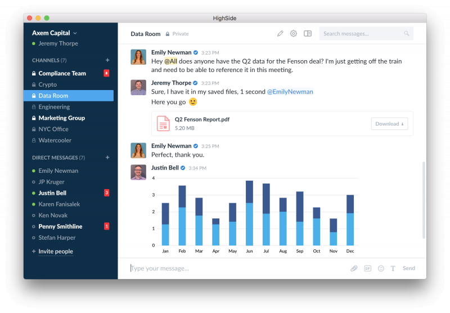Viewport: 450px width, 313px height.
Task: Open the emoji picker icon
Action: coord(381,268)
